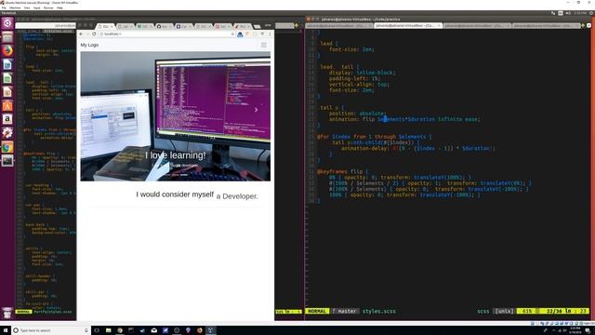Screen dimensions: 595x335
Task: Open System Settings from the launcher
Action: (7, 133)
